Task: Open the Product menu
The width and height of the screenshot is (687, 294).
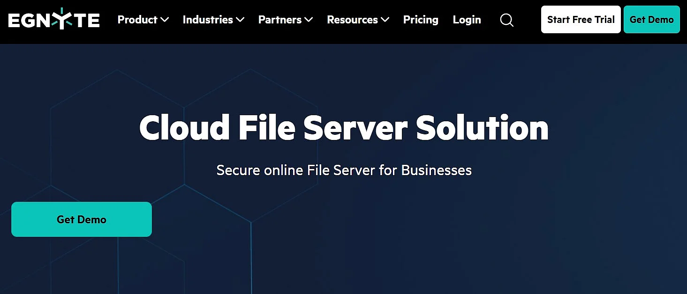Action: tap(143, 20)
